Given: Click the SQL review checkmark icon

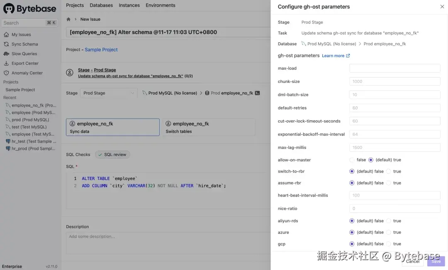Looking at the screenshot, I should [x=100, y=155].
